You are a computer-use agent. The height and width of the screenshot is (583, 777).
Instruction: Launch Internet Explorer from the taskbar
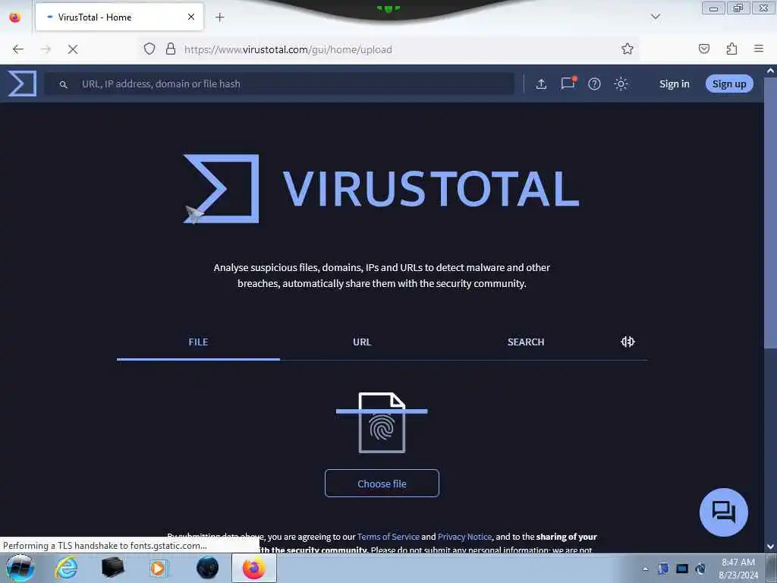tap(66, 568)
